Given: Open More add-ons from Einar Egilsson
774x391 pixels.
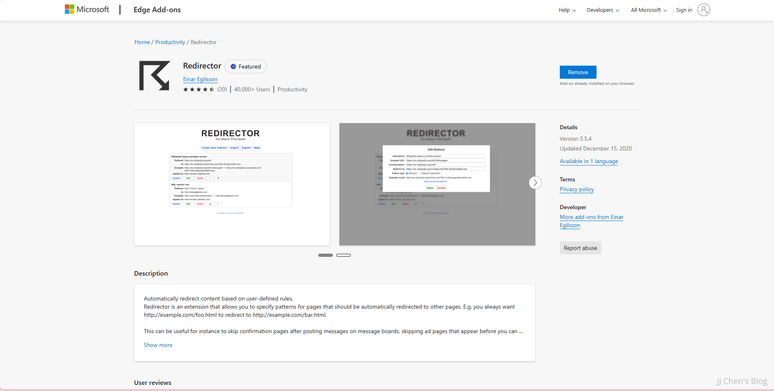Looking at the screenshot, I should tap(591, 221).
